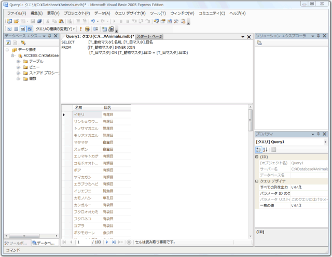Switch to the スタート ページ tab
Image resolution: width=332 pixels, height=257 pixels.
(149, 36)
